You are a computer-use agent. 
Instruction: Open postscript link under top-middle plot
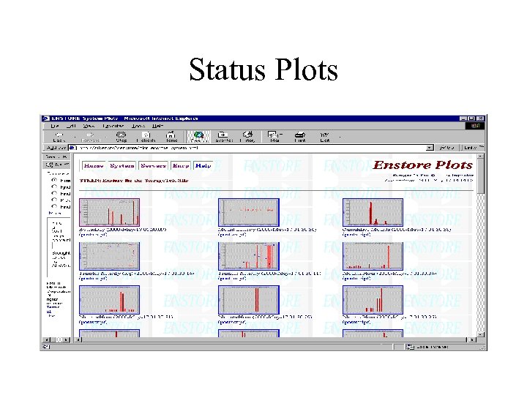pyautogui.click(x=232, y=235)
